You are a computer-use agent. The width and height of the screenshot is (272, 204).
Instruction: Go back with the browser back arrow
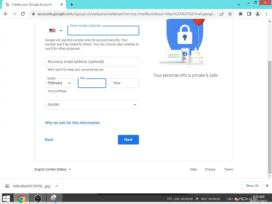click(6, 14)
